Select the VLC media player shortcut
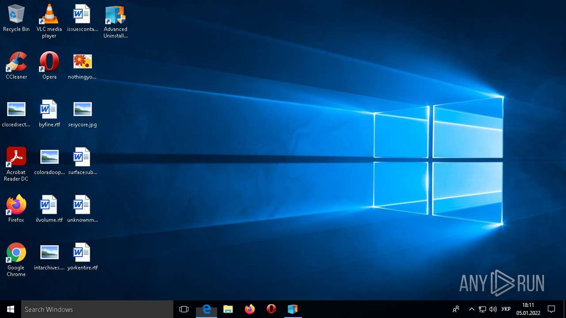 pos(49,21)
